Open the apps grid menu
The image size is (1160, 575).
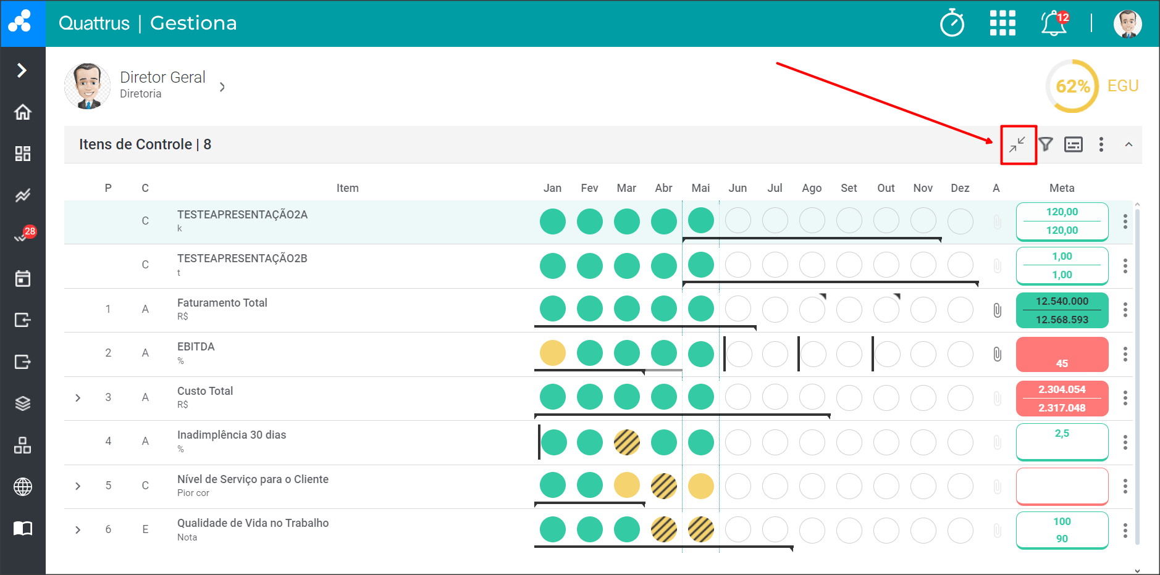point(1002,23)
